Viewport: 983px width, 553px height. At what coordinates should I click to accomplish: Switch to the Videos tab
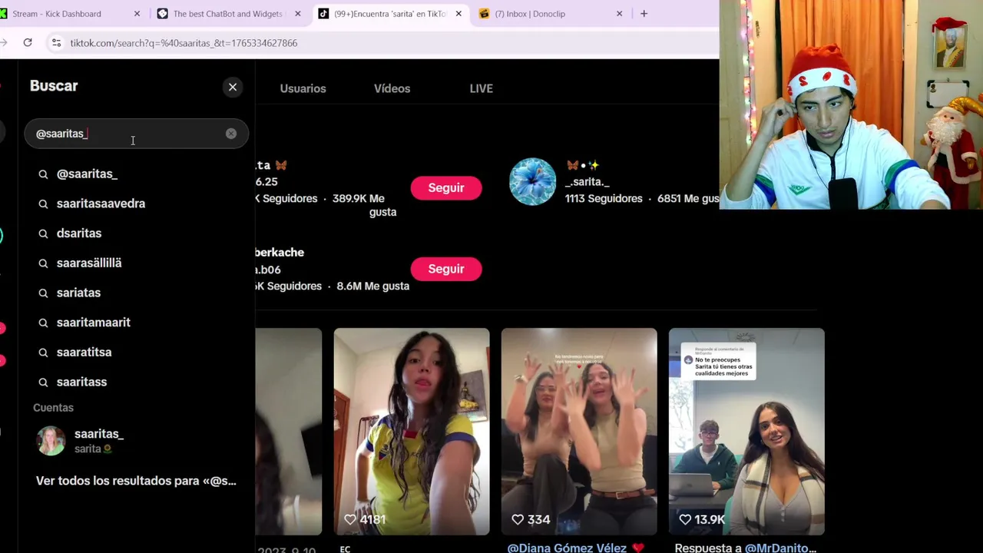[392, 88]
